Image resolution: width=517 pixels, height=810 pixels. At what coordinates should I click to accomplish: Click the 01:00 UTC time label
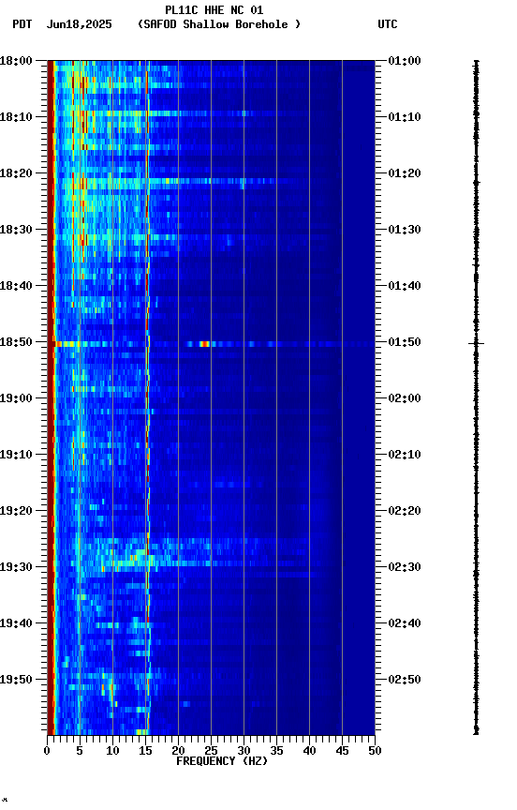[405, 61]
